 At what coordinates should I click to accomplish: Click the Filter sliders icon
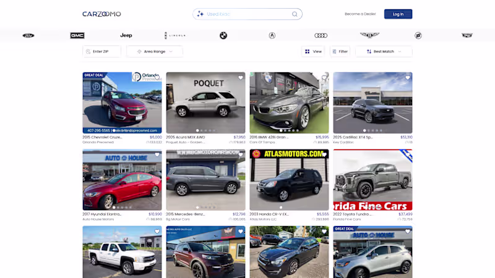[334, 51]
